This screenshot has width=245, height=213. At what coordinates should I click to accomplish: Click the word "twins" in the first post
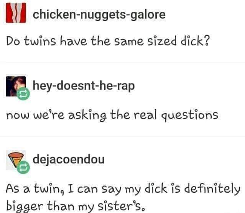(x=40, y=41)
